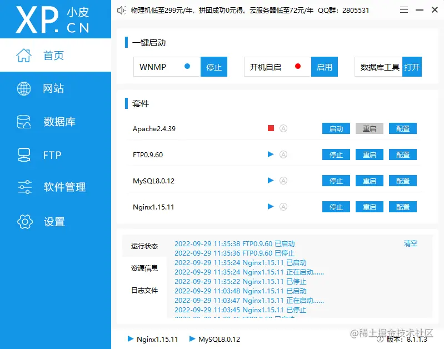Toggle Nginx1.15.11 auto-start A icon
The image size is (444, 349).
[283, 207]
